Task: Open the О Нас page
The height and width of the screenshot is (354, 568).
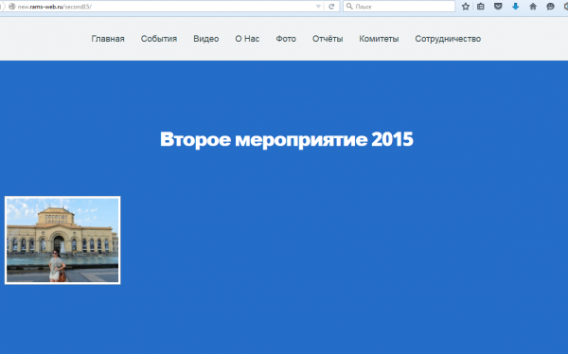Action: tap(247, 39)
